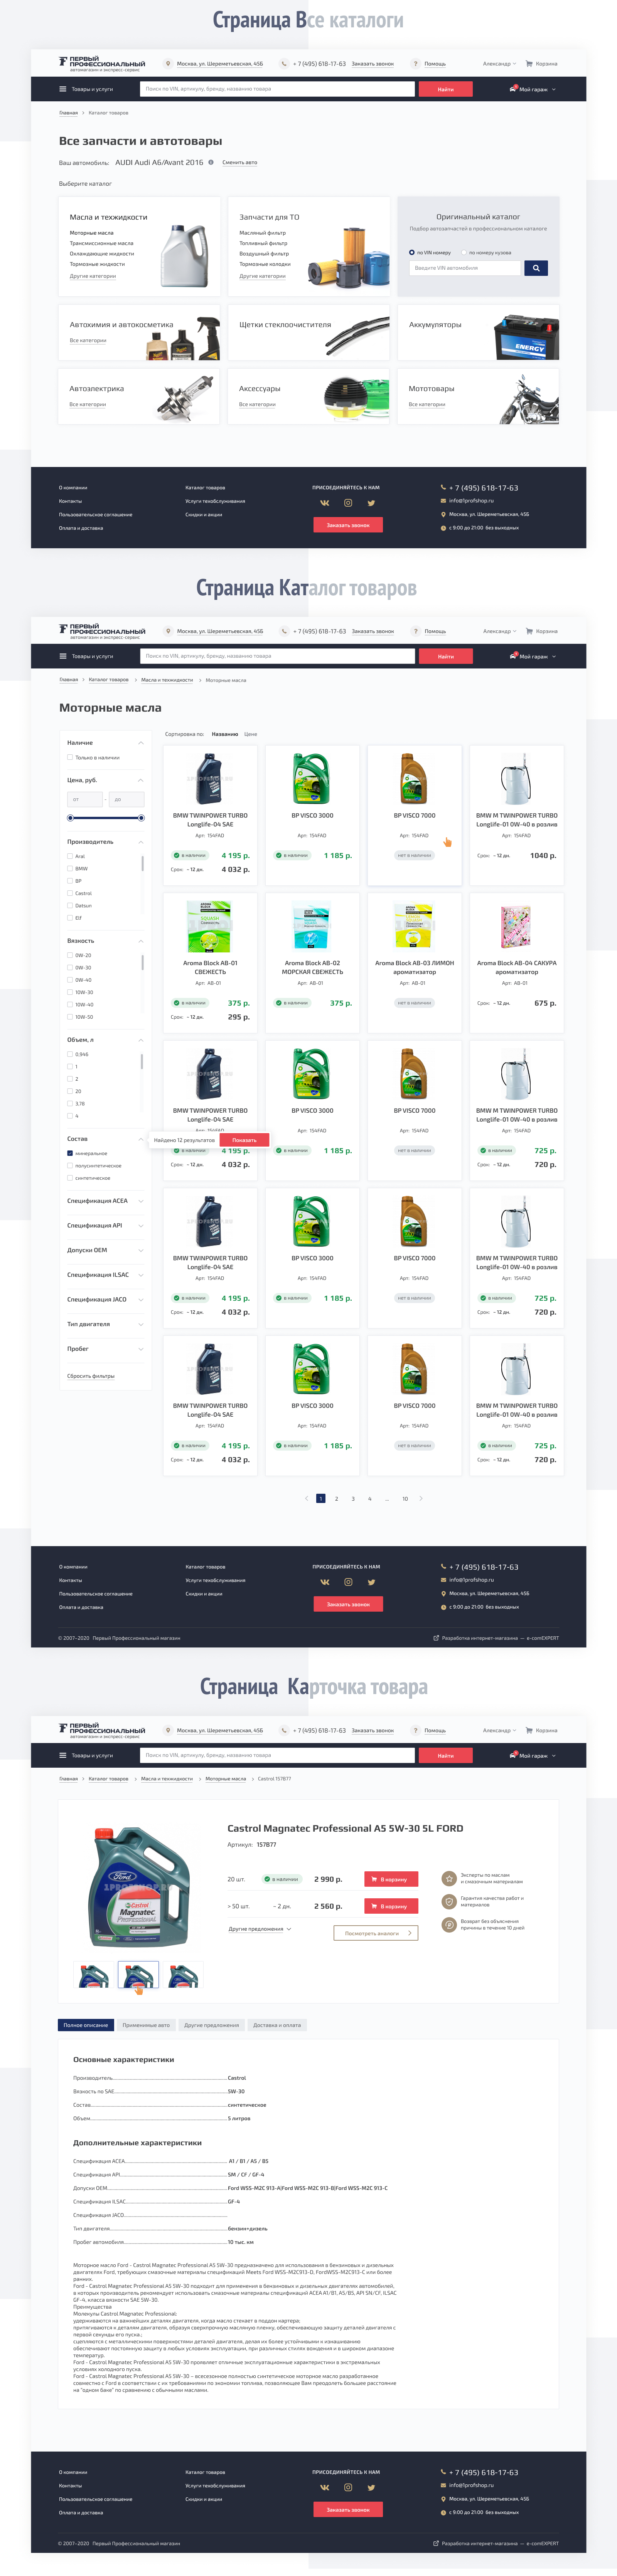Move the left price range slider handle

(x=70, y=818)
